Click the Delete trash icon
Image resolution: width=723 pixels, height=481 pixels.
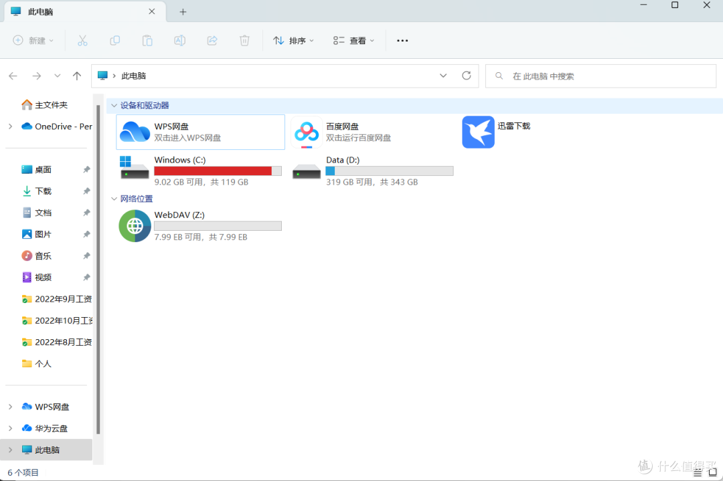244,40
